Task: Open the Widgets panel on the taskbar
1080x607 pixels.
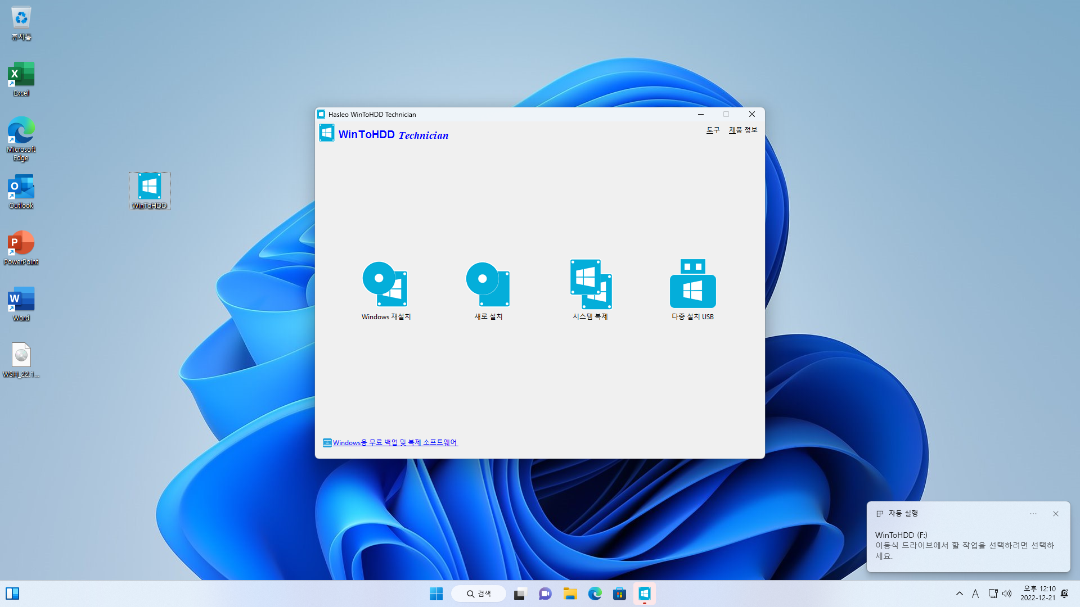Action: coord(12,594)
